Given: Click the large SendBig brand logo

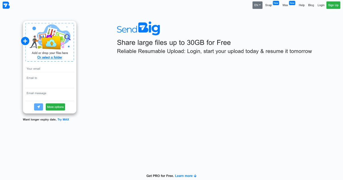Looking at the screenshot, I should pyautogui.click(x=138, y=29).
